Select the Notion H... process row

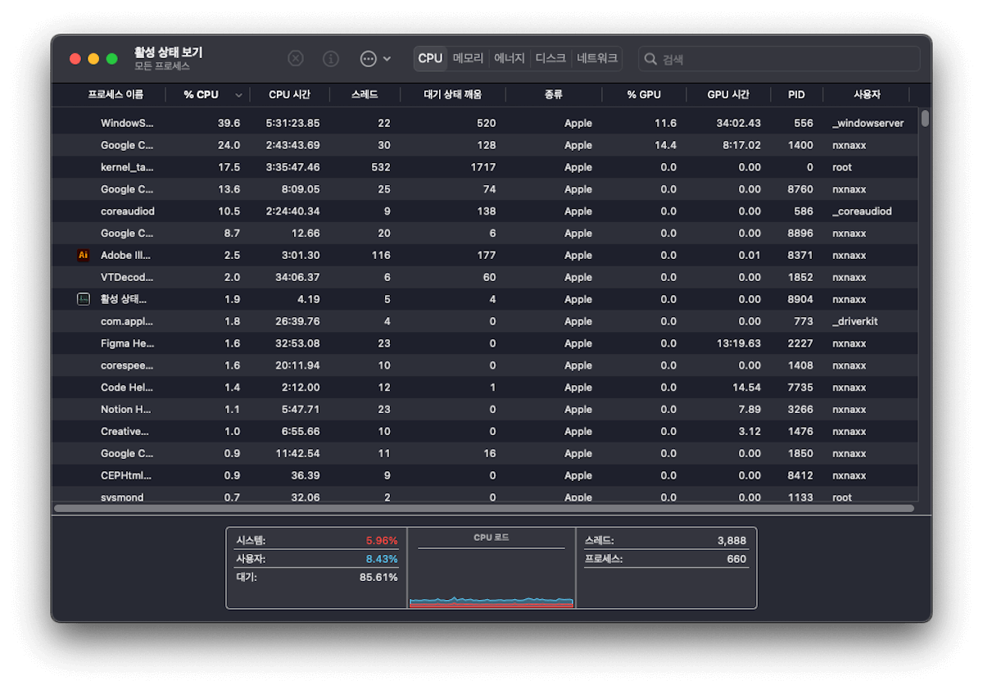[485, 409]
